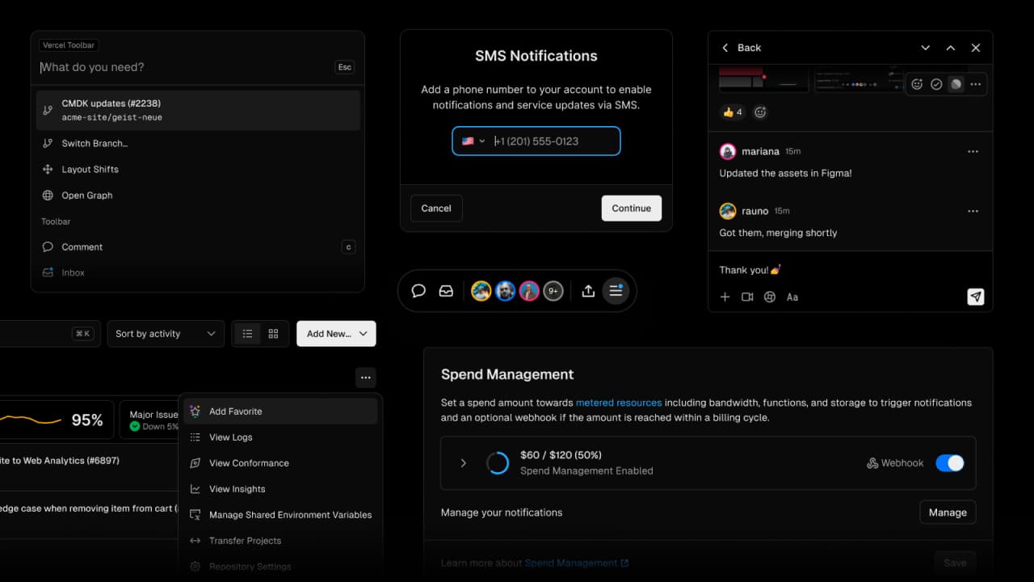Add emoji reaction next to thumbs up count

point(760,112)
